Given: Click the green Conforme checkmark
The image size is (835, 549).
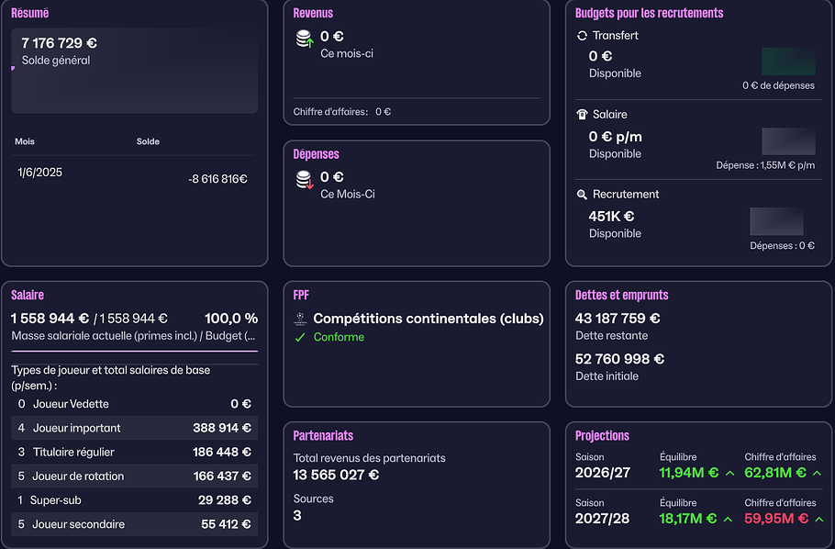Looking at the screenshot, I should point(300,338).
